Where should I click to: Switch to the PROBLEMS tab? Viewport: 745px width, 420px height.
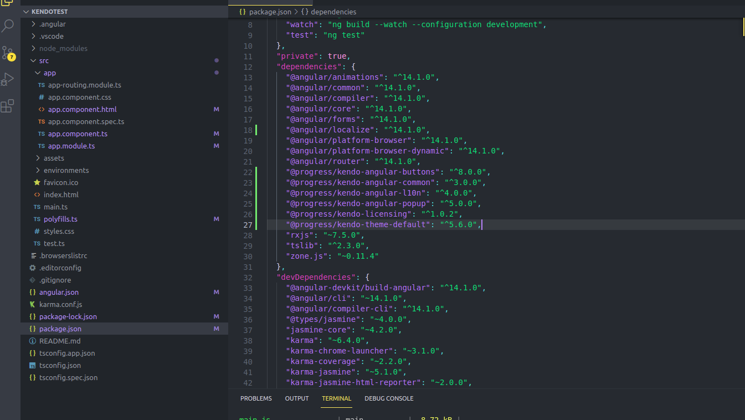[x=256, y=398]
